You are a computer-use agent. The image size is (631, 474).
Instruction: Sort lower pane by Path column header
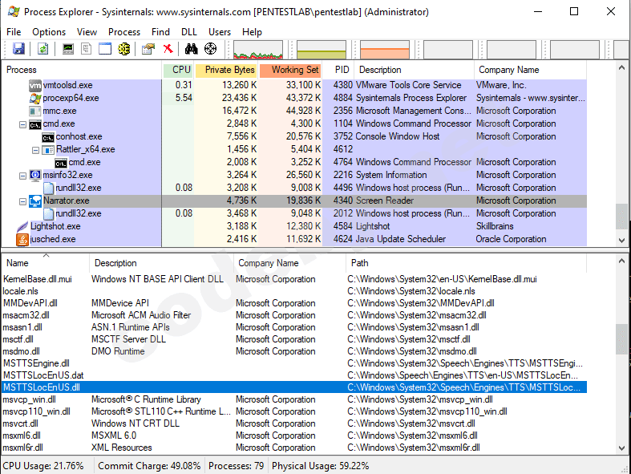(x=466, y=263)
